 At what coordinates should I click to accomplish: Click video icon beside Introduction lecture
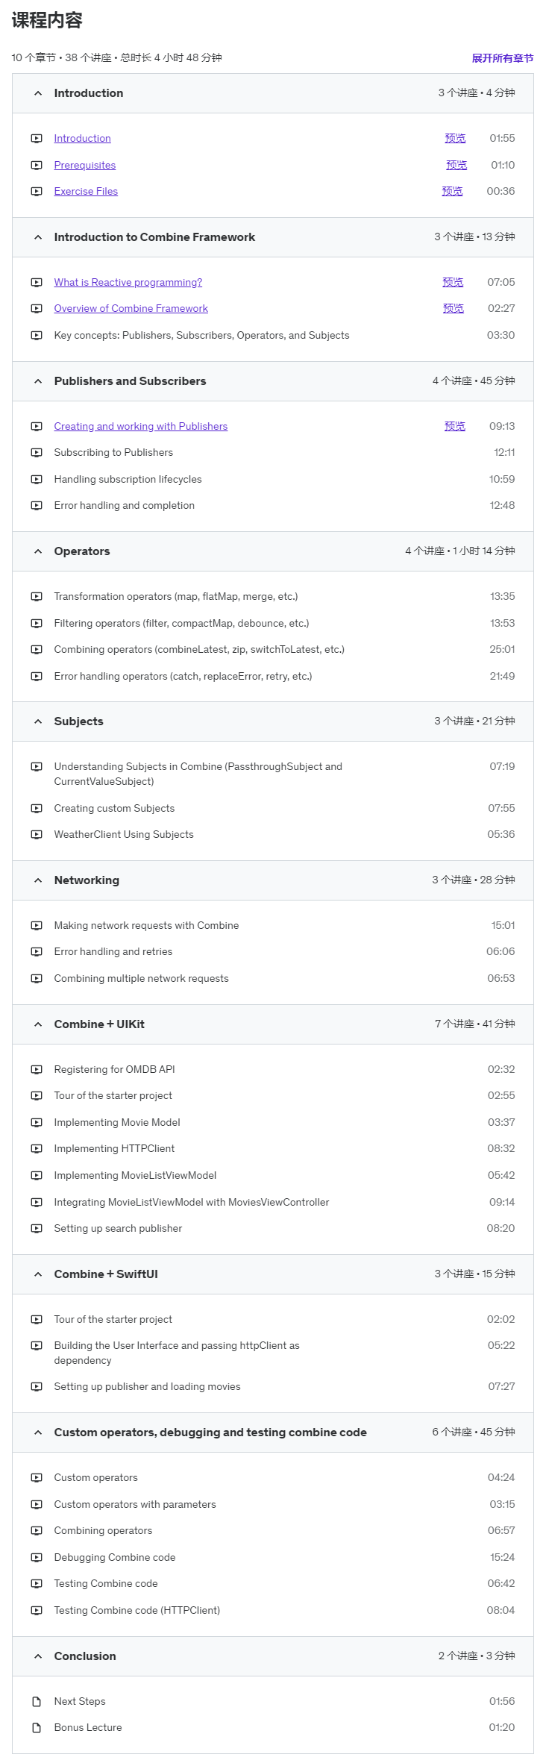(37, 139)
